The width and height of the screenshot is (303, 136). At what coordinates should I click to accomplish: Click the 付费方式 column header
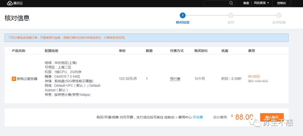[177, 51]
